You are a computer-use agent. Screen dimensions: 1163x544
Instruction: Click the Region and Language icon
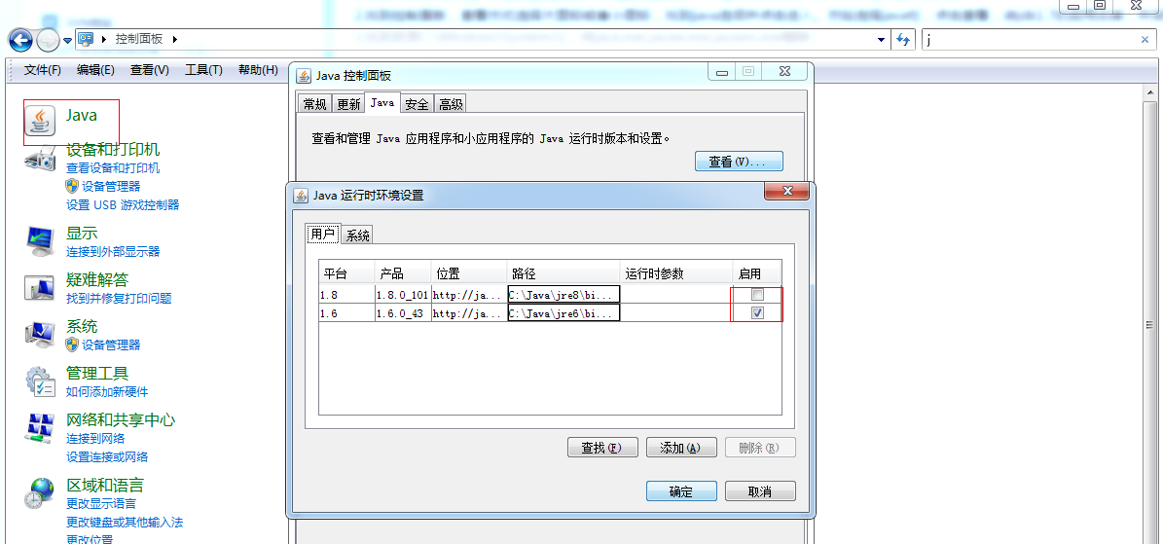click(40, 492)
